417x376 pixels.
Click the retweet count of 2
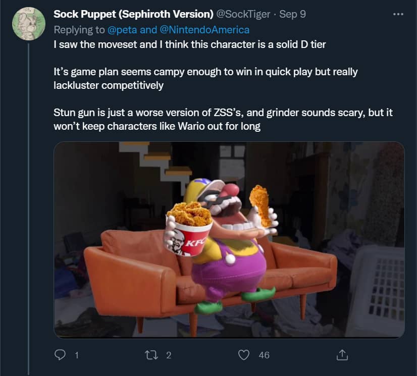point(169,355)
